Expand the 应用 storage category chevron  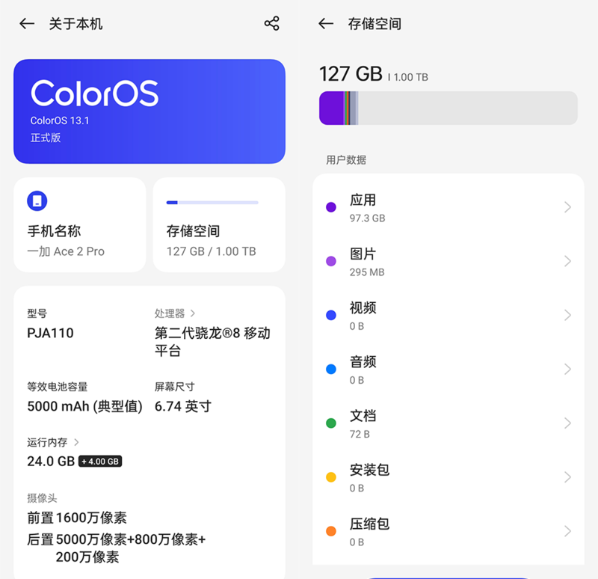(567, 207)
